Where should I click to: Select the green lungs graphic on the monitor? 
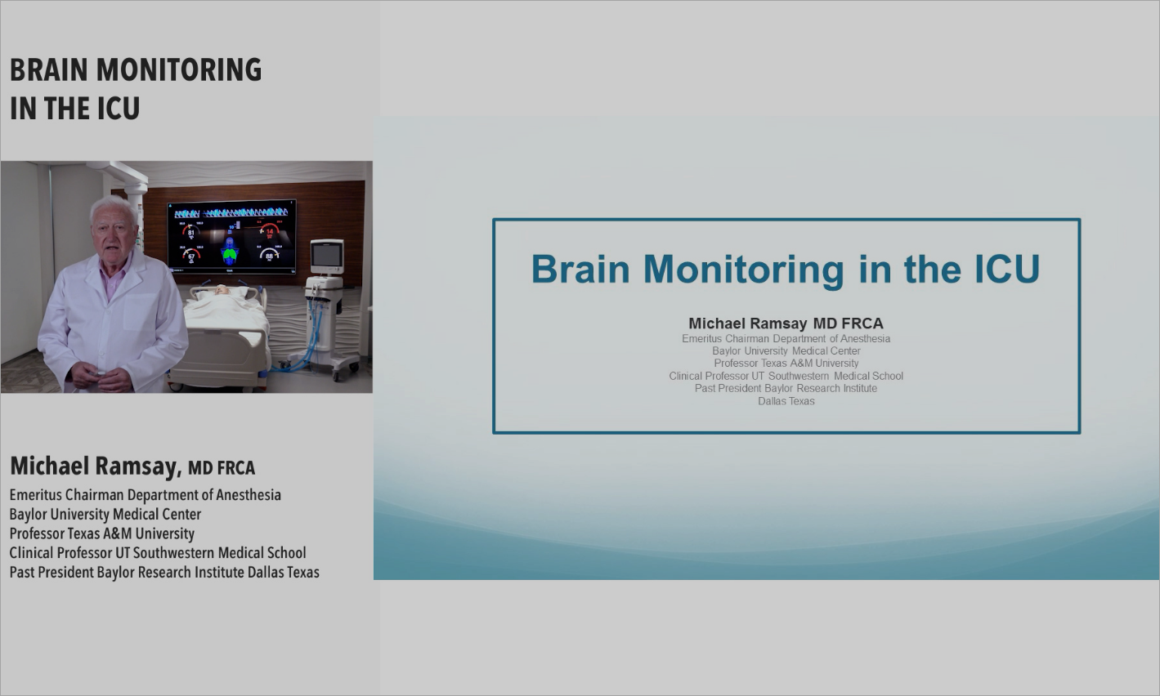(231, 253)
